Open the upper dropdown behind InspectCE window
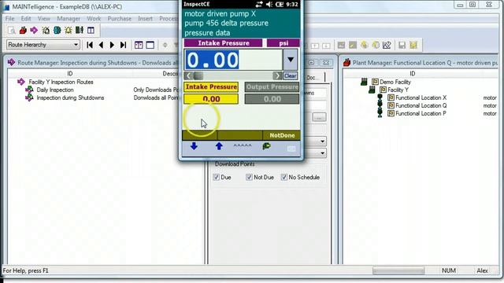This screenshot has width=504, height=283. (322, 141)
